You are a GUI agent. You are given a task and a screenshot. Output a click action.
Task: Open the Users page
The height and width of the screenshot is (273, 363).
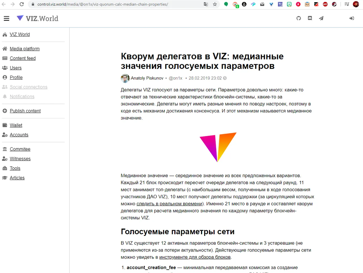tap(16, 68)
